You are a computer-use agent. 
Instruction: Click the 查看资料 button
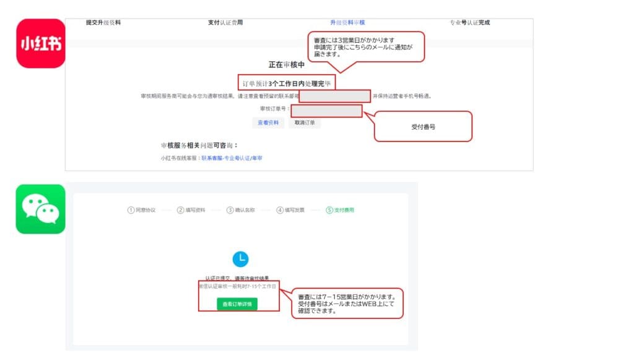(x=269, y=122)
